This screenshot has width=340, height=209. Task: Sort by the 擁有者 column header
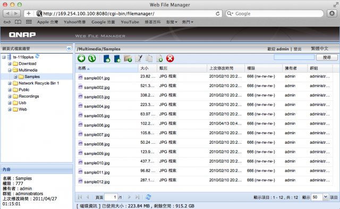[x=295, y=68]
